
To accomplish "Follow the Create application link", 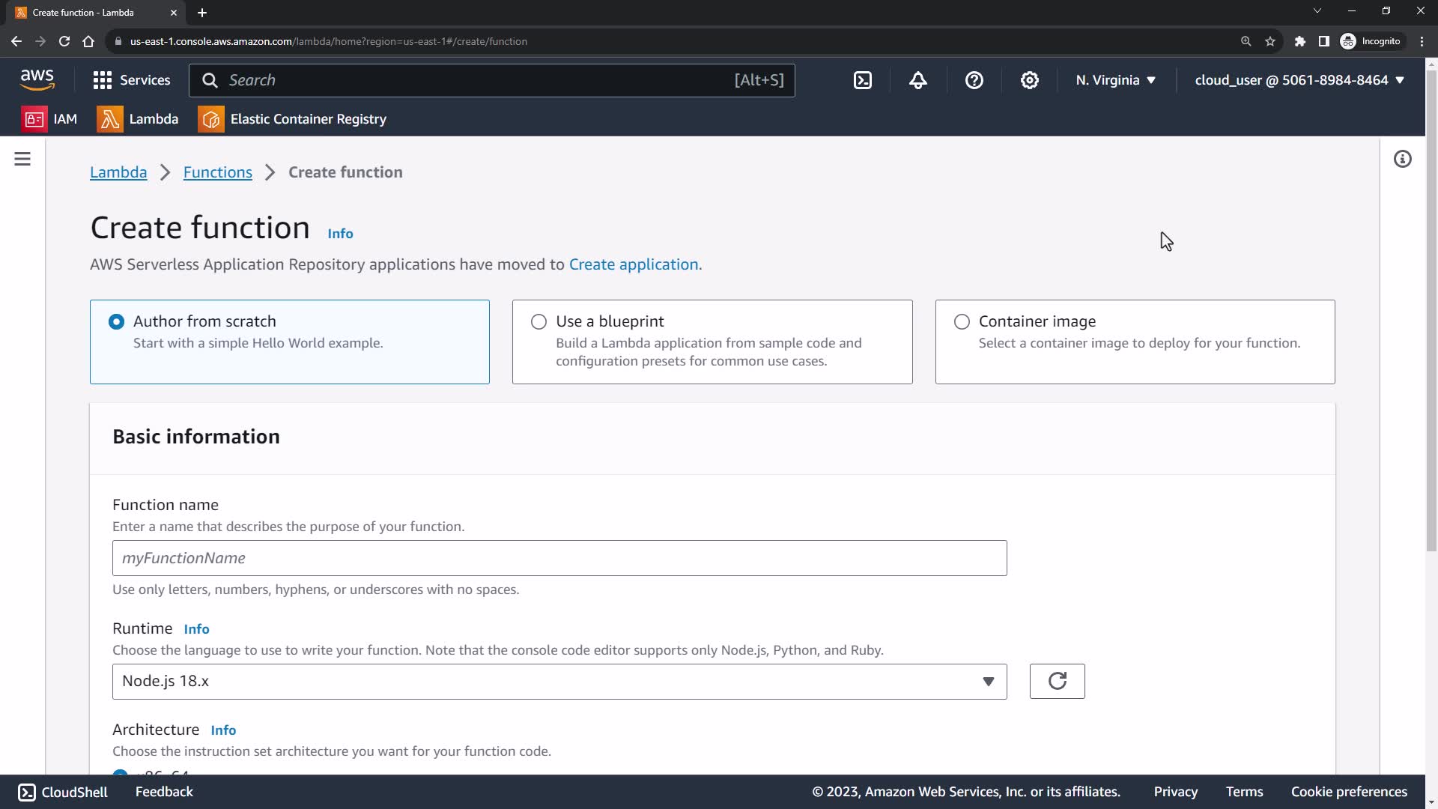I will (633, 264).
